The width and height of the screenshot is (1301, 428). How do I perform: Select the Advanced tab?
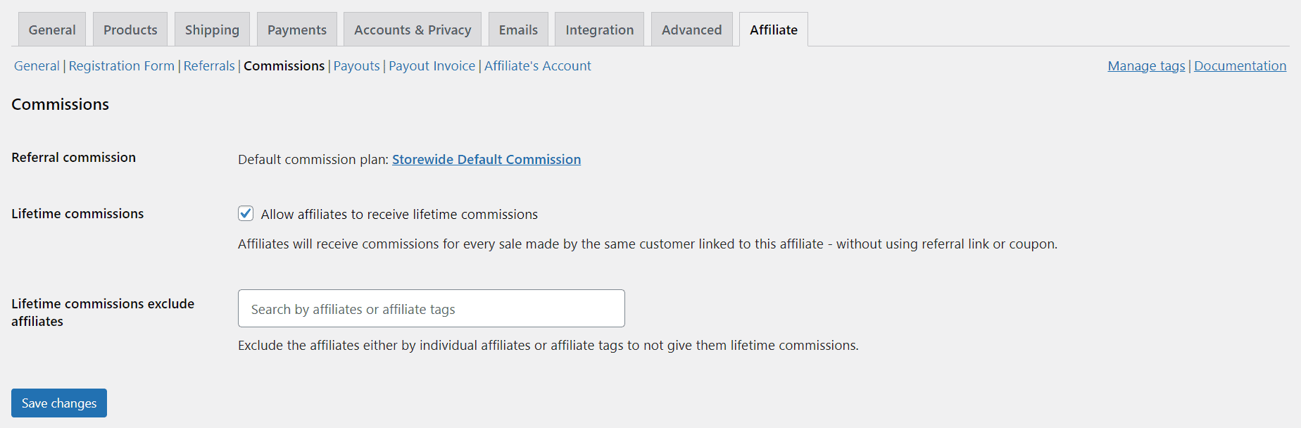pyautogui.click(x=691, y=30)
